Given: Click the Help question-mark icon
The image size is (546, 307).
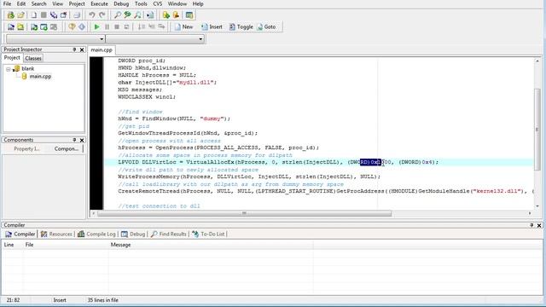Looking at the screenshot, I should [x=72, y=26].
